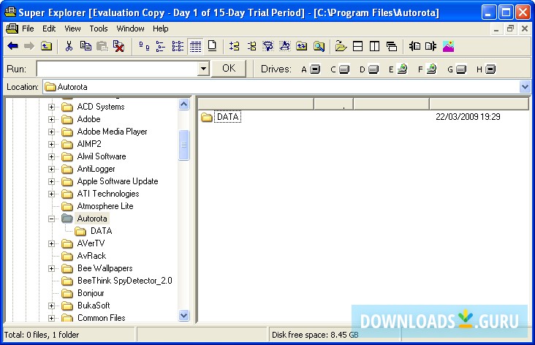The height and width of the screenshot is (345, 535).
Task: Click the tree scroll up arrow
Action: pos(183,104)
